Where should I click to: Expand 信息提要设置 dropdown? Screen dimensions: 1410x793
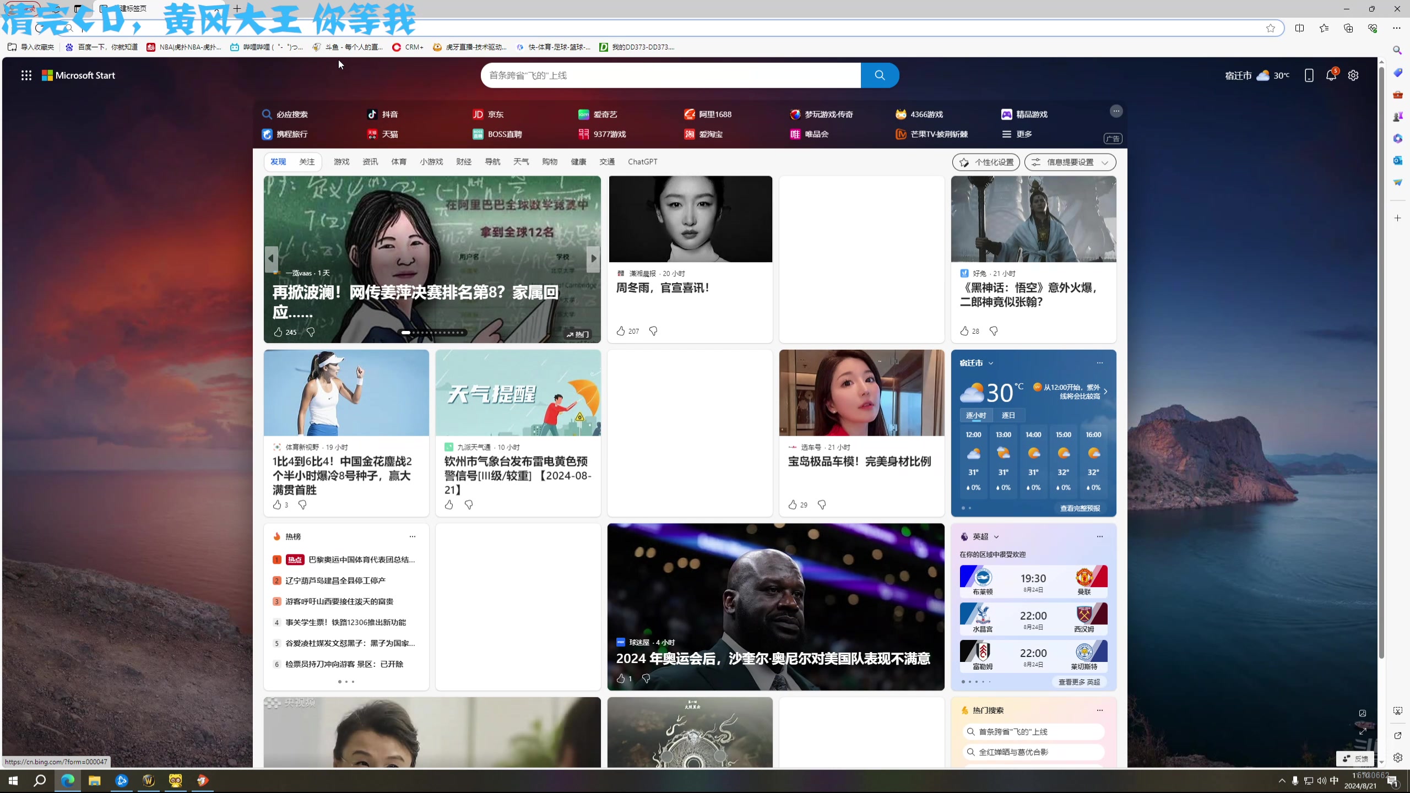[1070, 162]
